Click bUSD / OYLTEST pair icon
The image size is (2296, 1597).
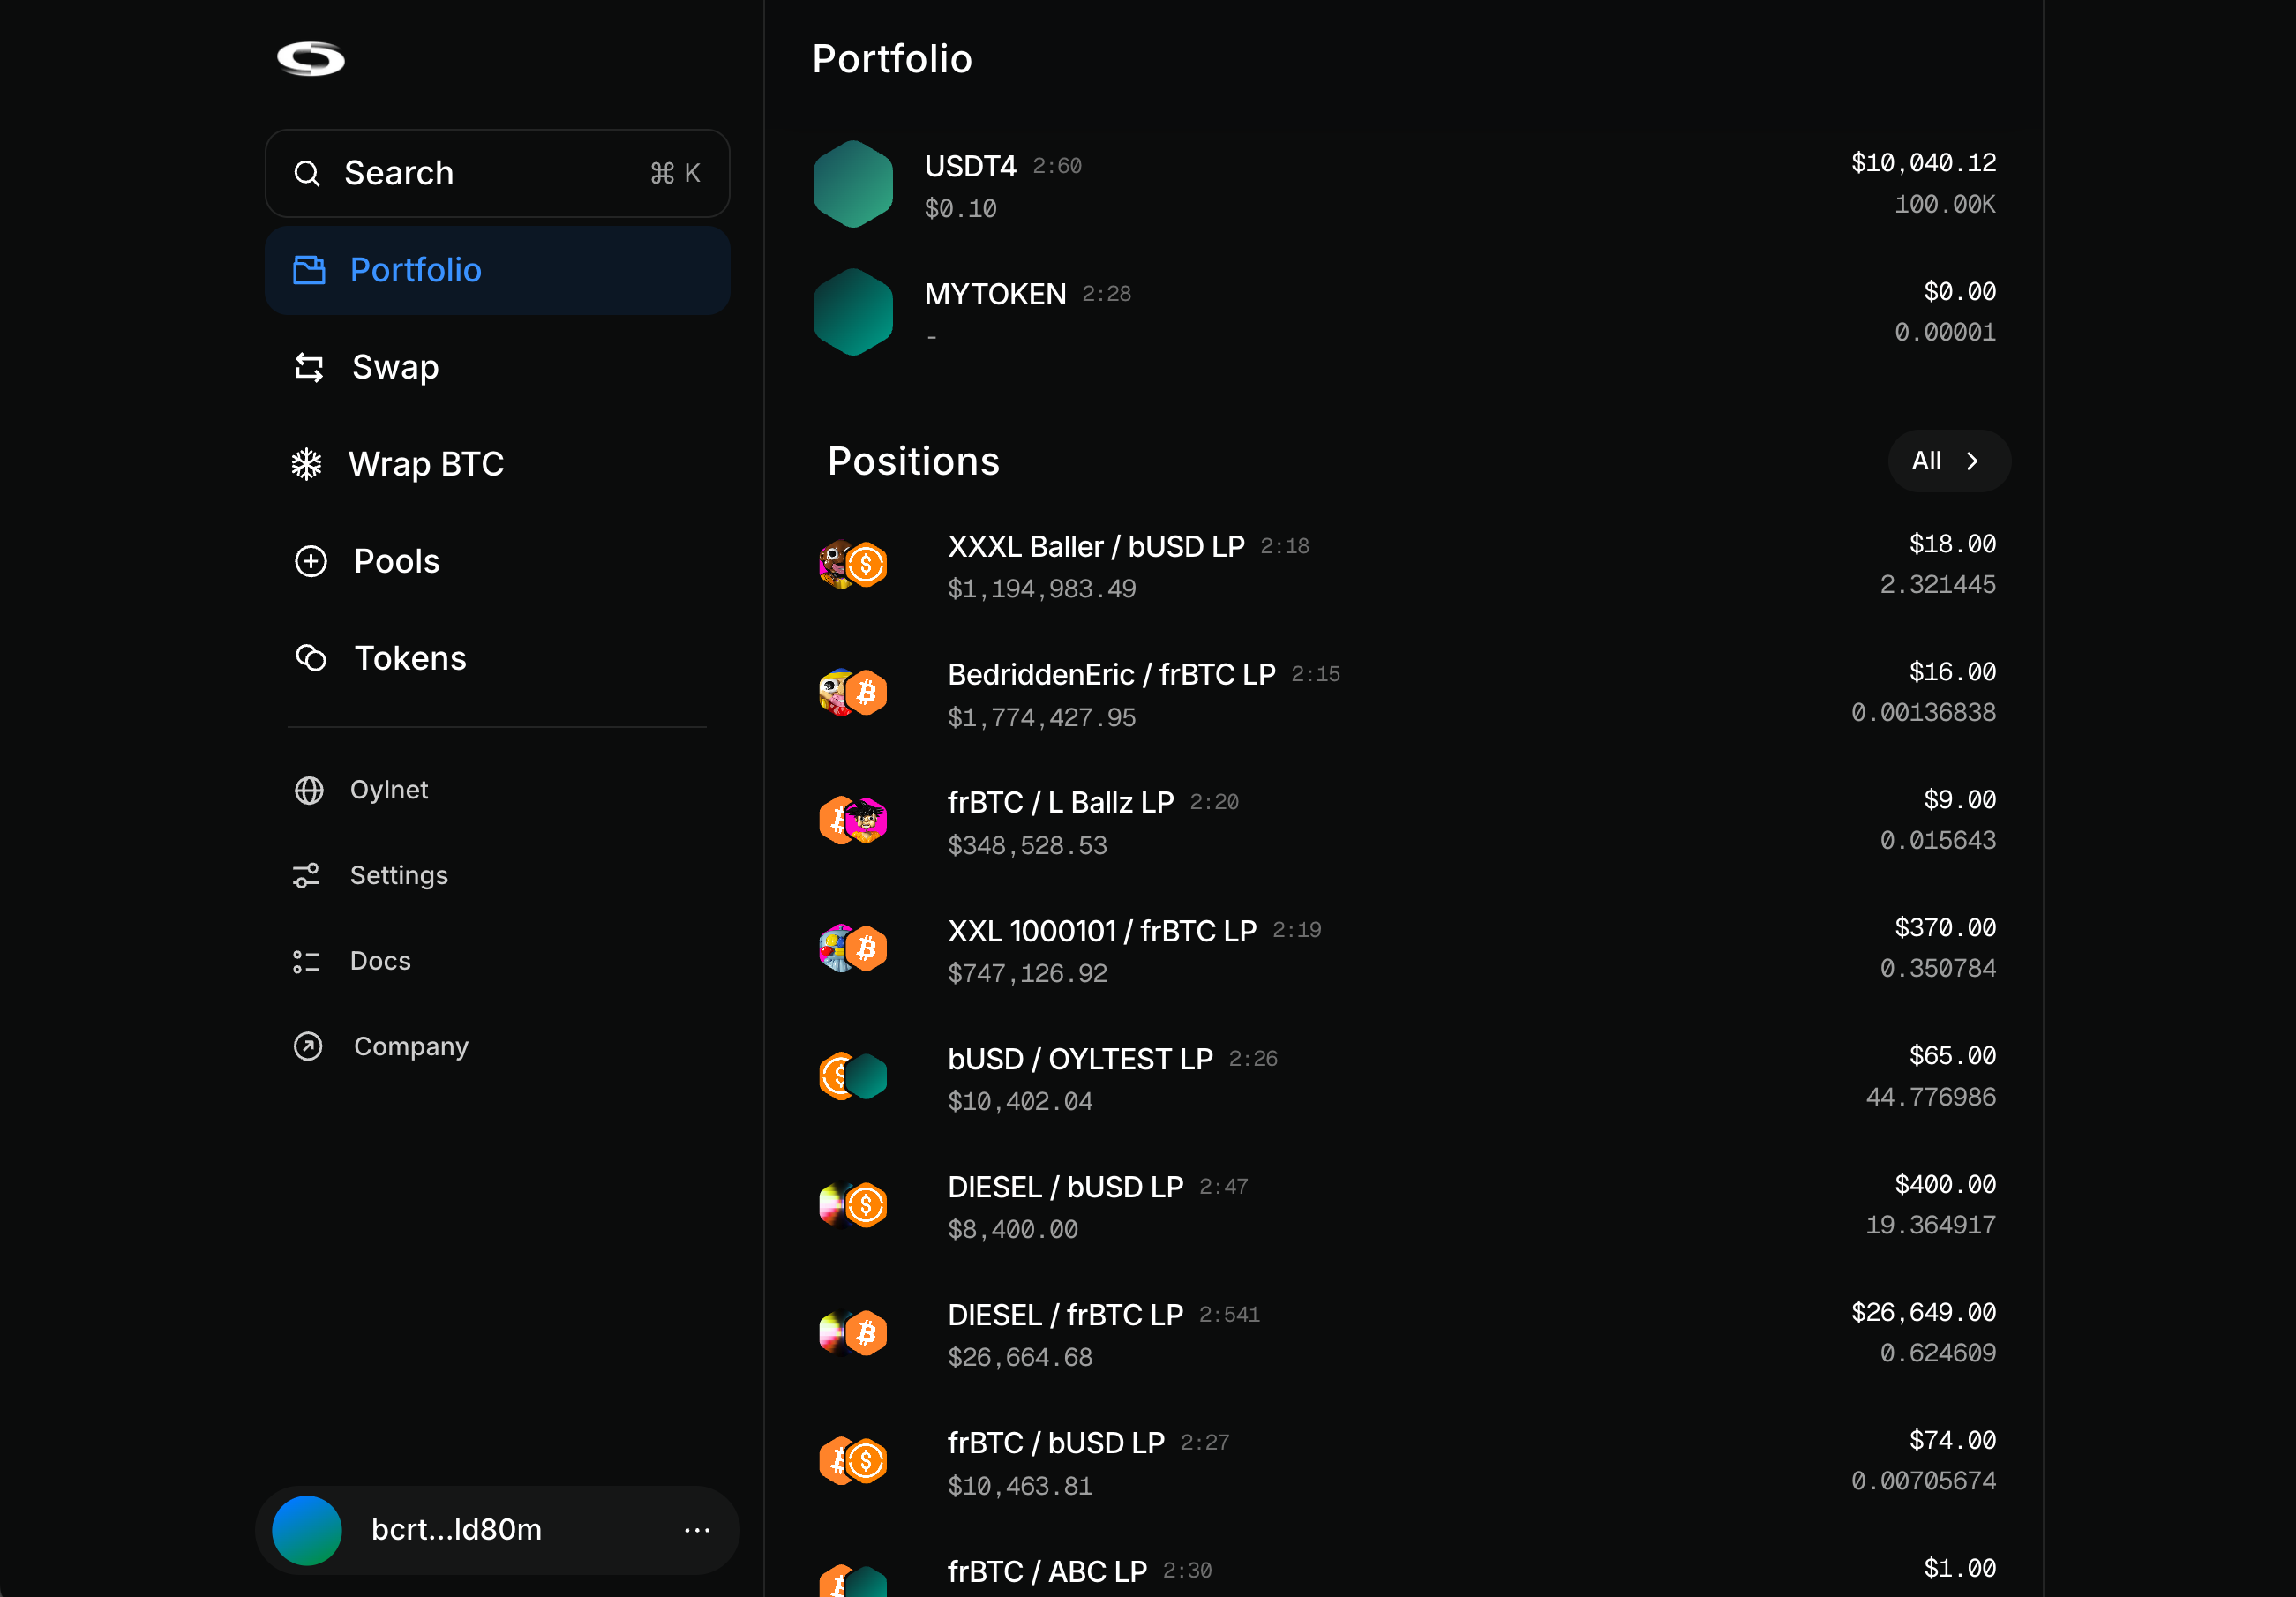[x=853, y=1077]
